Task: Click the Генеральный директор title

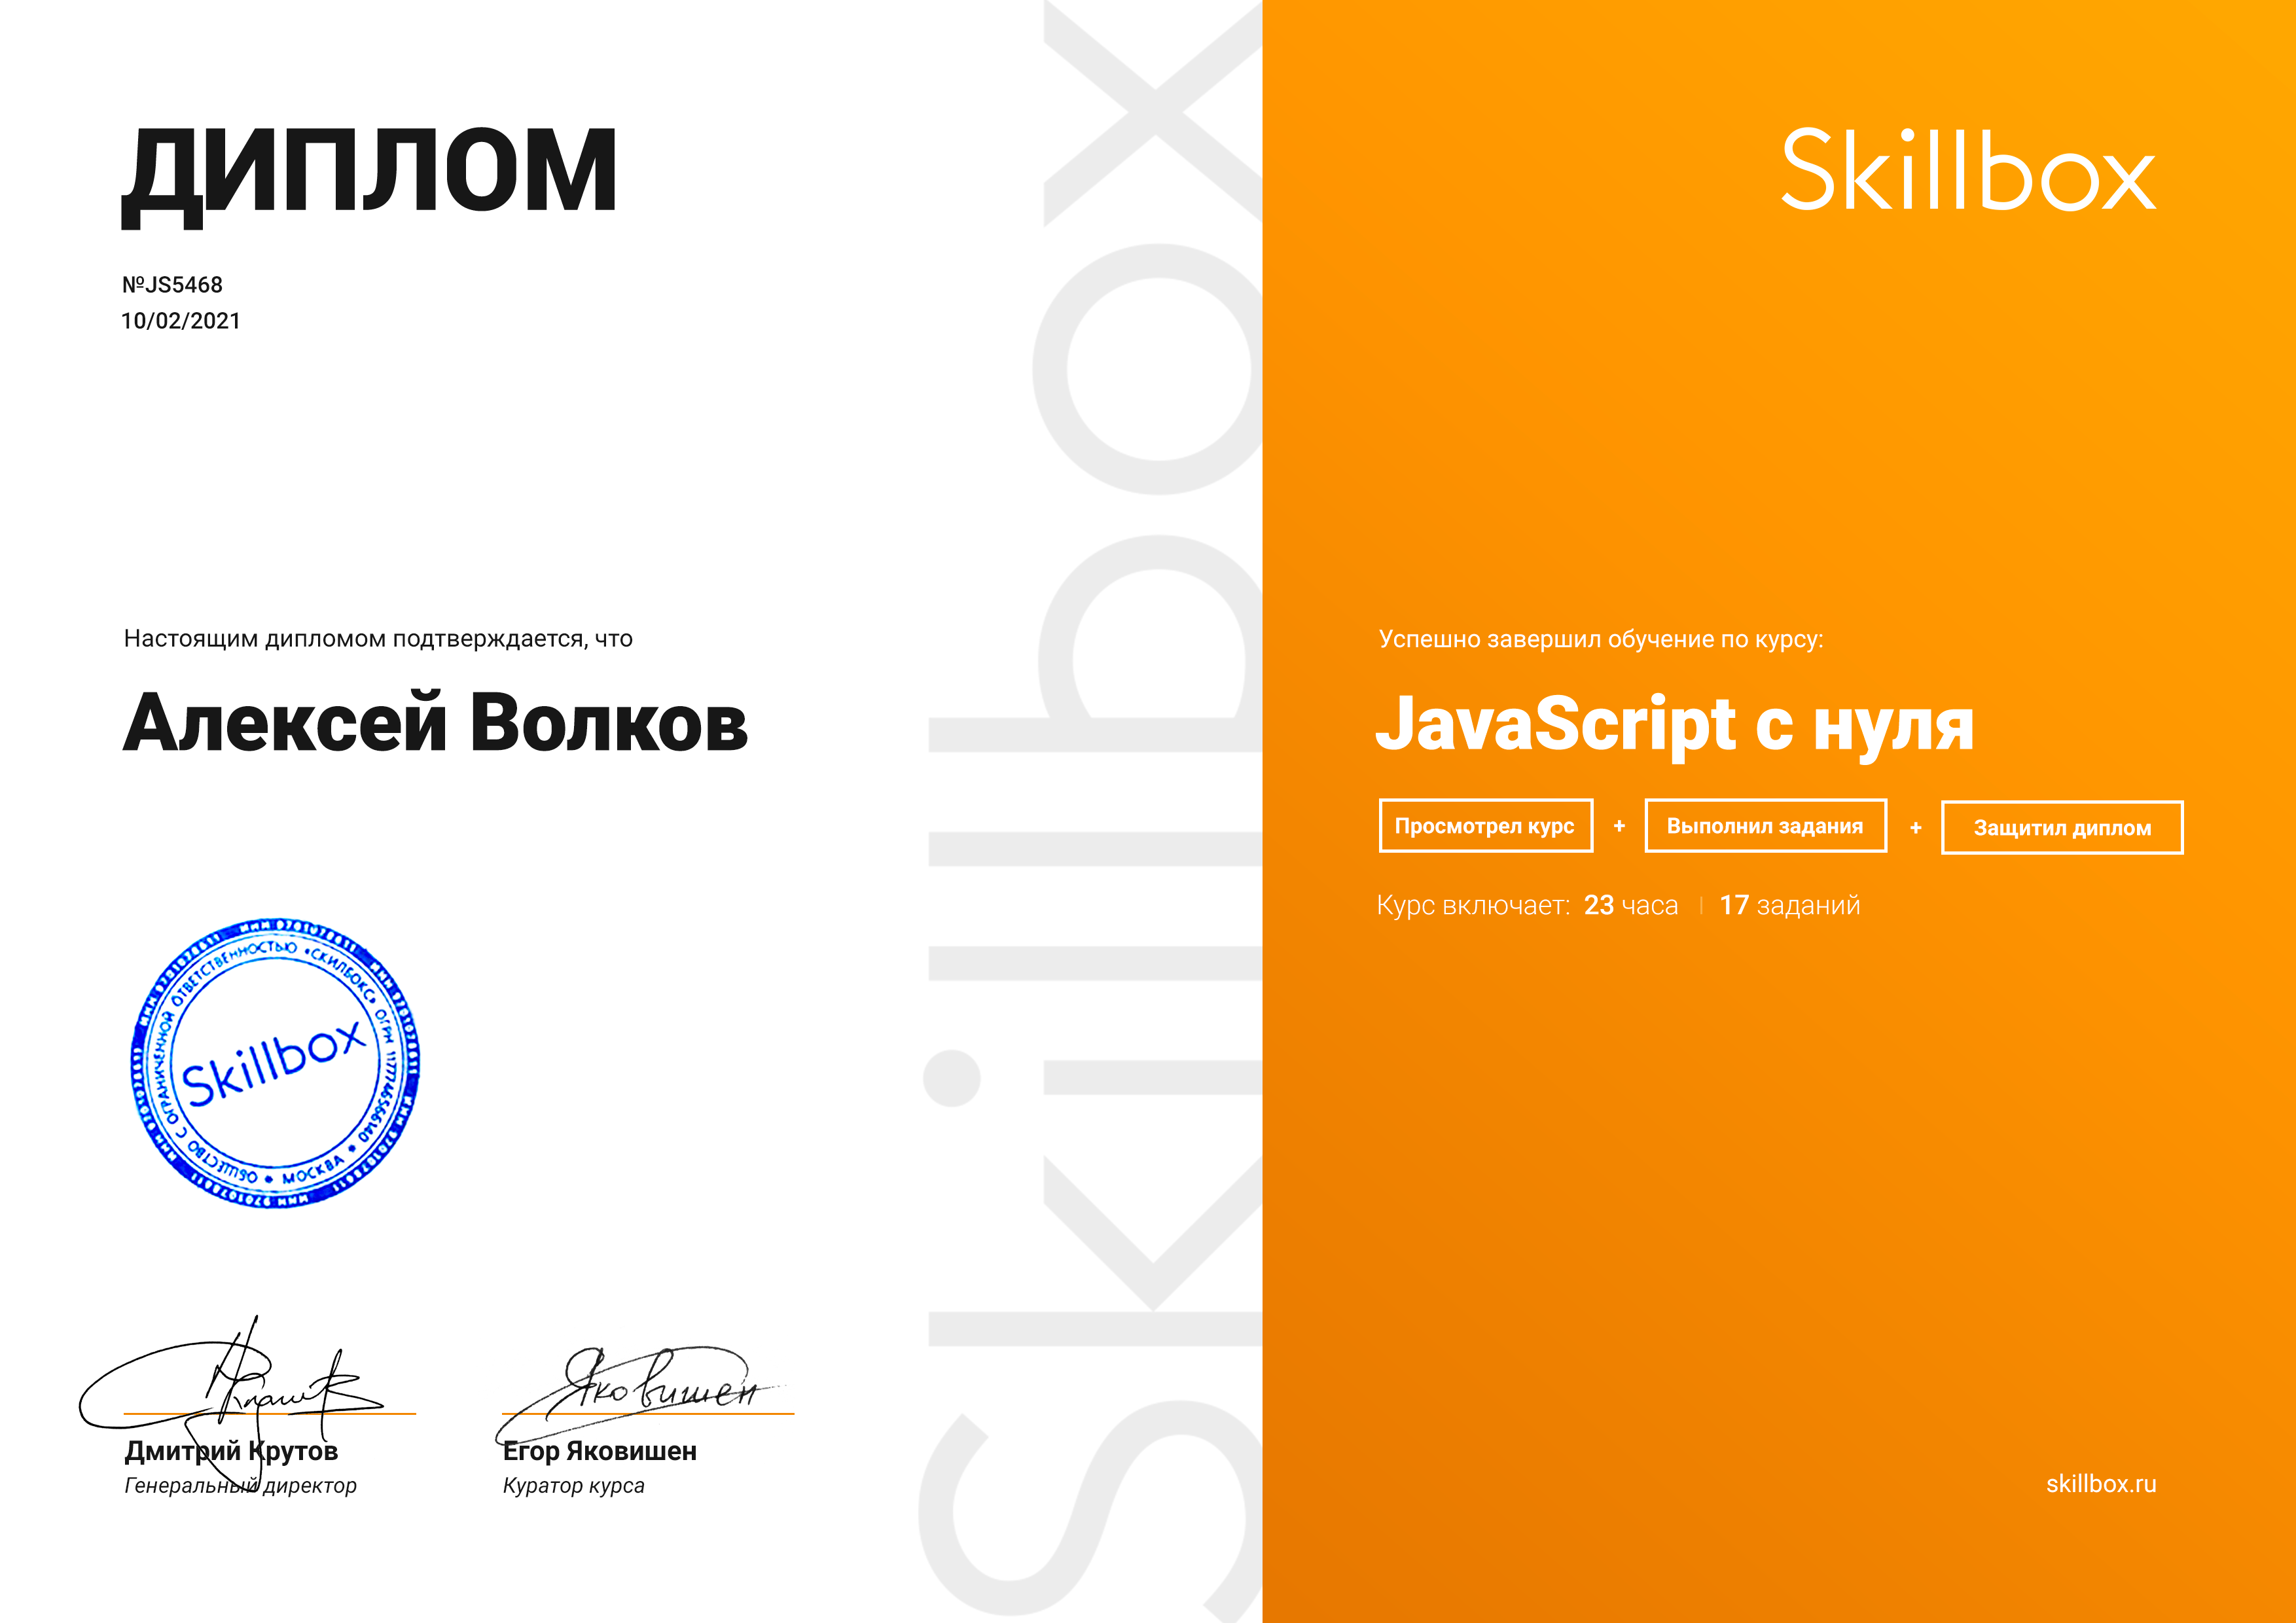Action: (x=240, y=1486)
